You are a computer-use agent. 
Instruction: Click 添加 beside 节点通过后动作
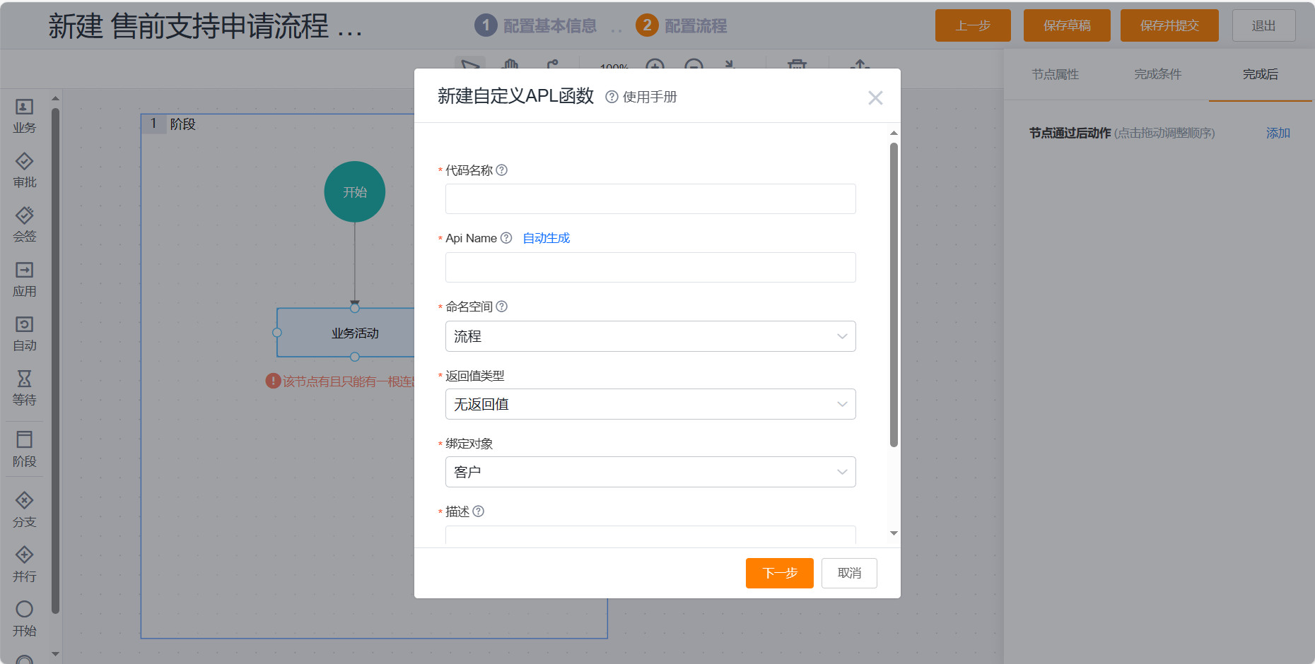coord(1278,133)
